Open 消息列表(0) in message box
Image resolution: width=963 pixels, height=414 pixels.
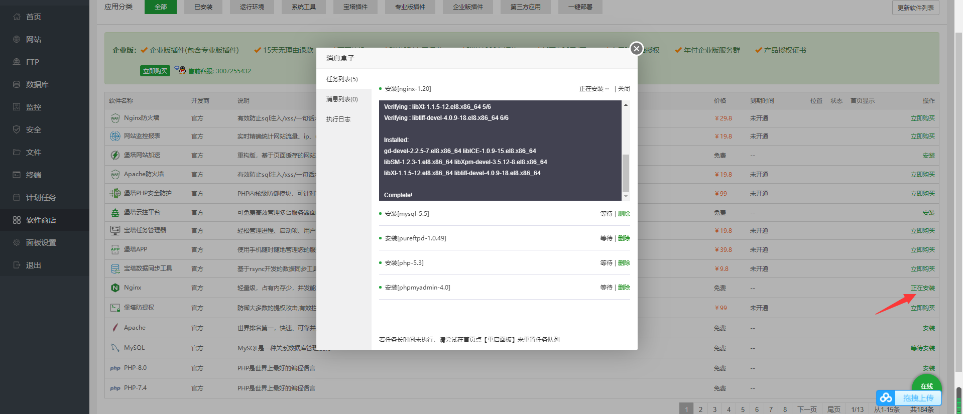(344, 99)
